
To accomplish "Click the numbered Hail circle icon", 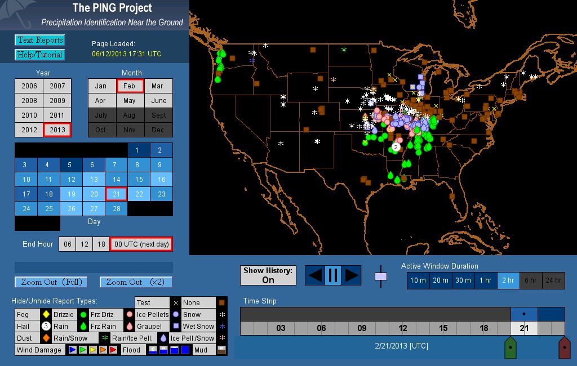I will click(46, 326).
